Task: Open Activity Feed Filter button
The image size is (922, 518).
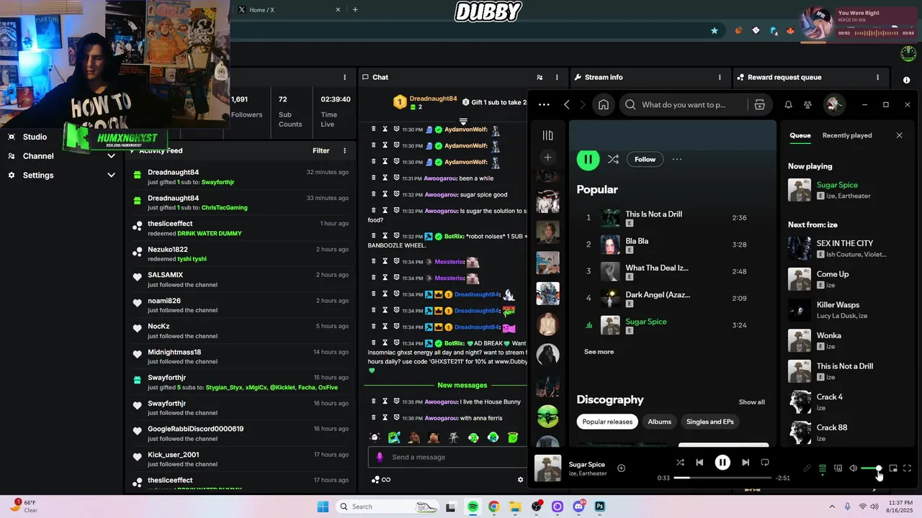Action: tap(321, 150)
